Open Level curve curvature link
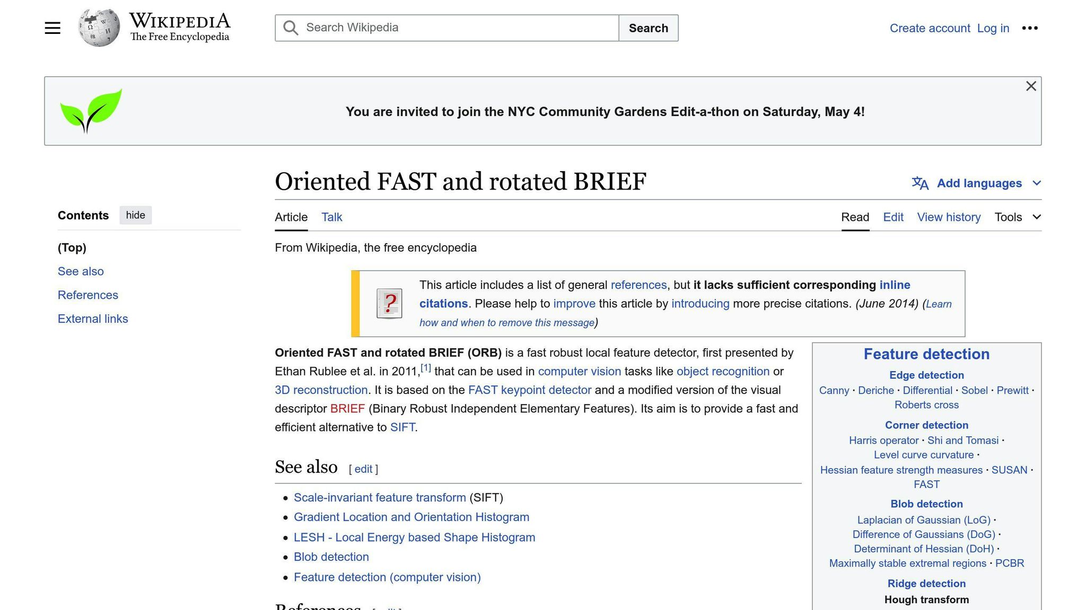Viewport: 1086px width, 610px height. pyautogui.click(x=924, y=455)
